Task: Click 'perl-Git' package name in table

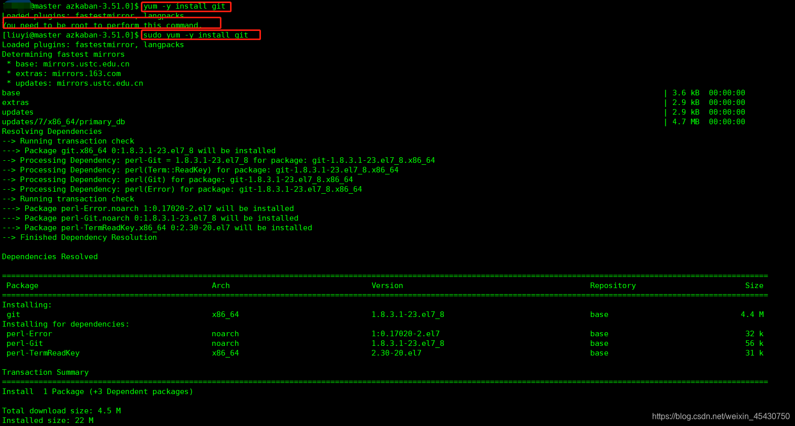Action: (x=24, y=343)
